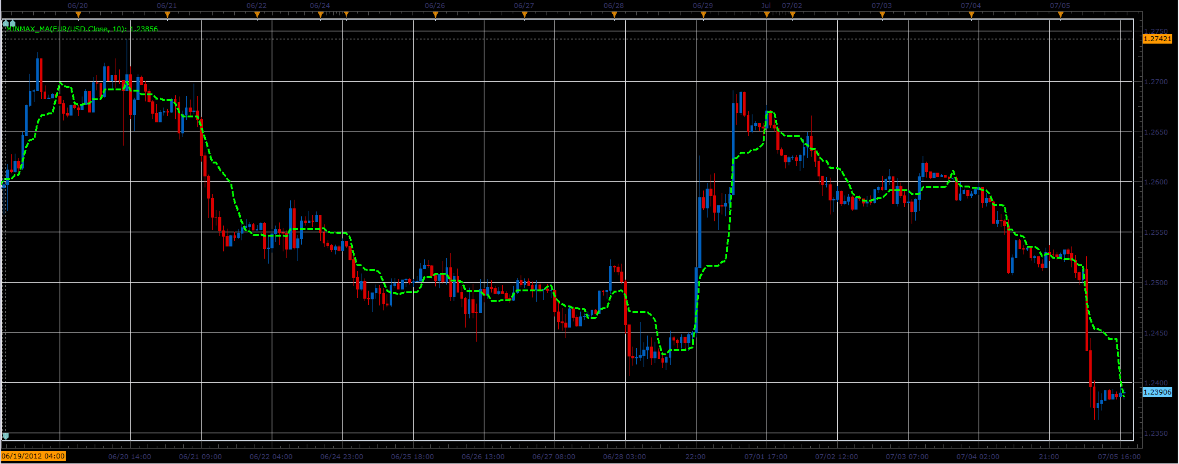1179x464 pixels.
Task: Click the MINMAX_MA indicator label
Action: tap(81, 29)
